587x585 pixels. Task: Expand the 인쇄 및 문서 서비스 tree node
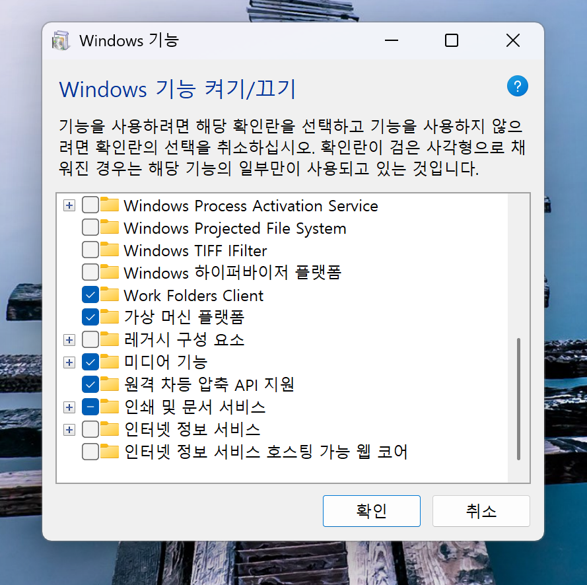[69, 407]
